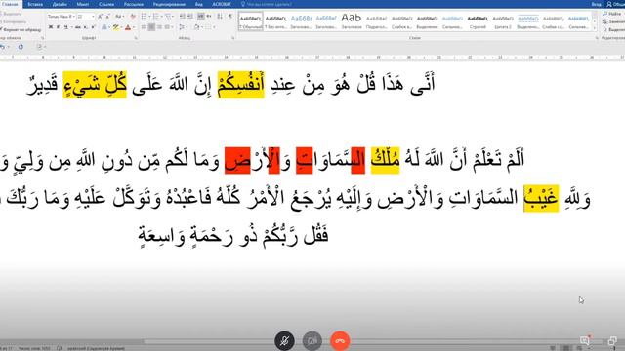Viewport: 625px width, 351px height.
Task: Open the Ссылки ribbon tab
Action: point(106,4)
